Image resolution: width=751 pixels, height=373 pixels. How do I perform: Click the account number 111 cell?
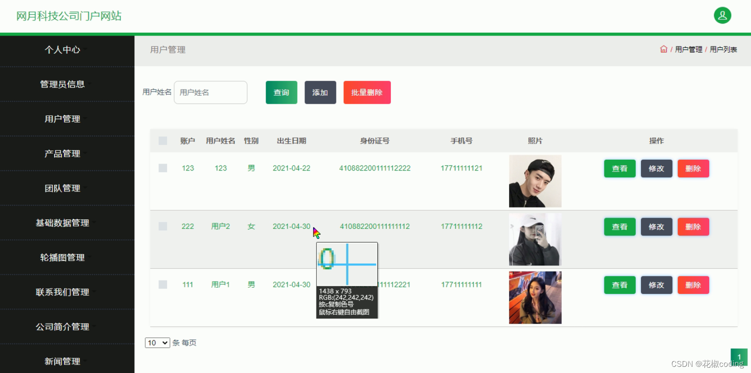(x=188, y=285)
